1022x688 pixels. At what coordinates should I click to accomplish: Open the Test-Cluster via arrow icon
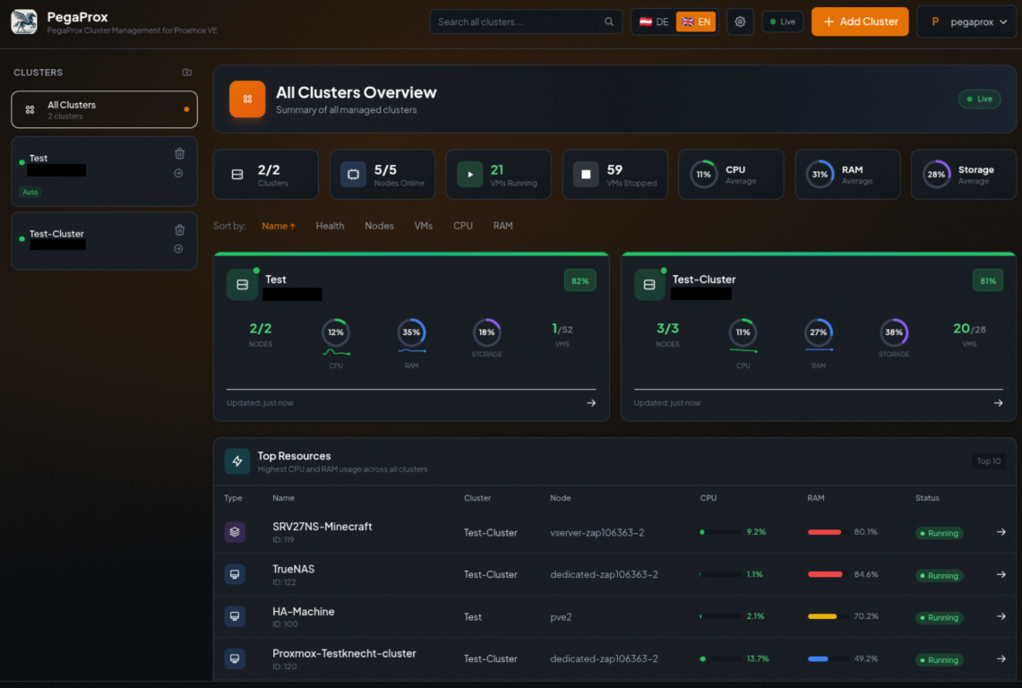pyautogui.click(x=179, y=249)
